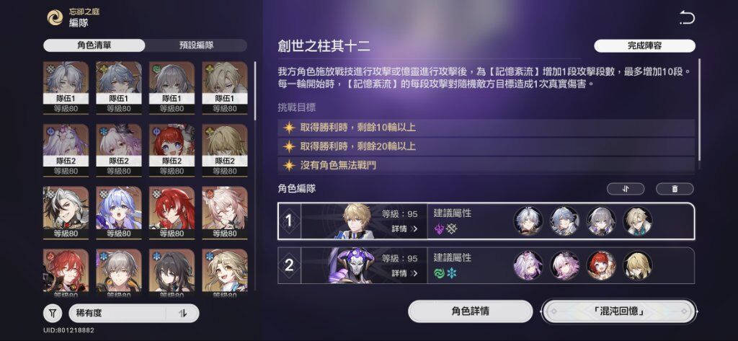
Task: Select team 2 number slot
Action: click(290, 265)
